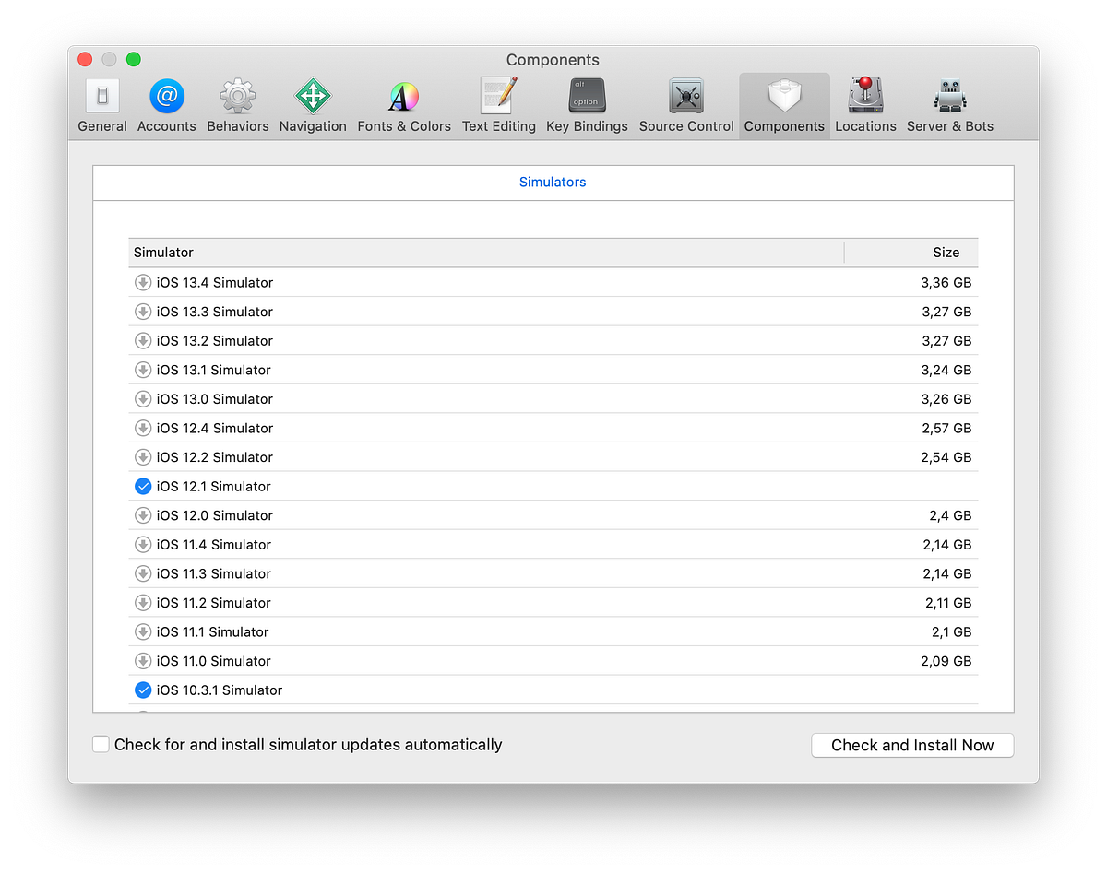1107x873 pixels.
Task: Open Source Control preferences
Action: click(685, 101)
